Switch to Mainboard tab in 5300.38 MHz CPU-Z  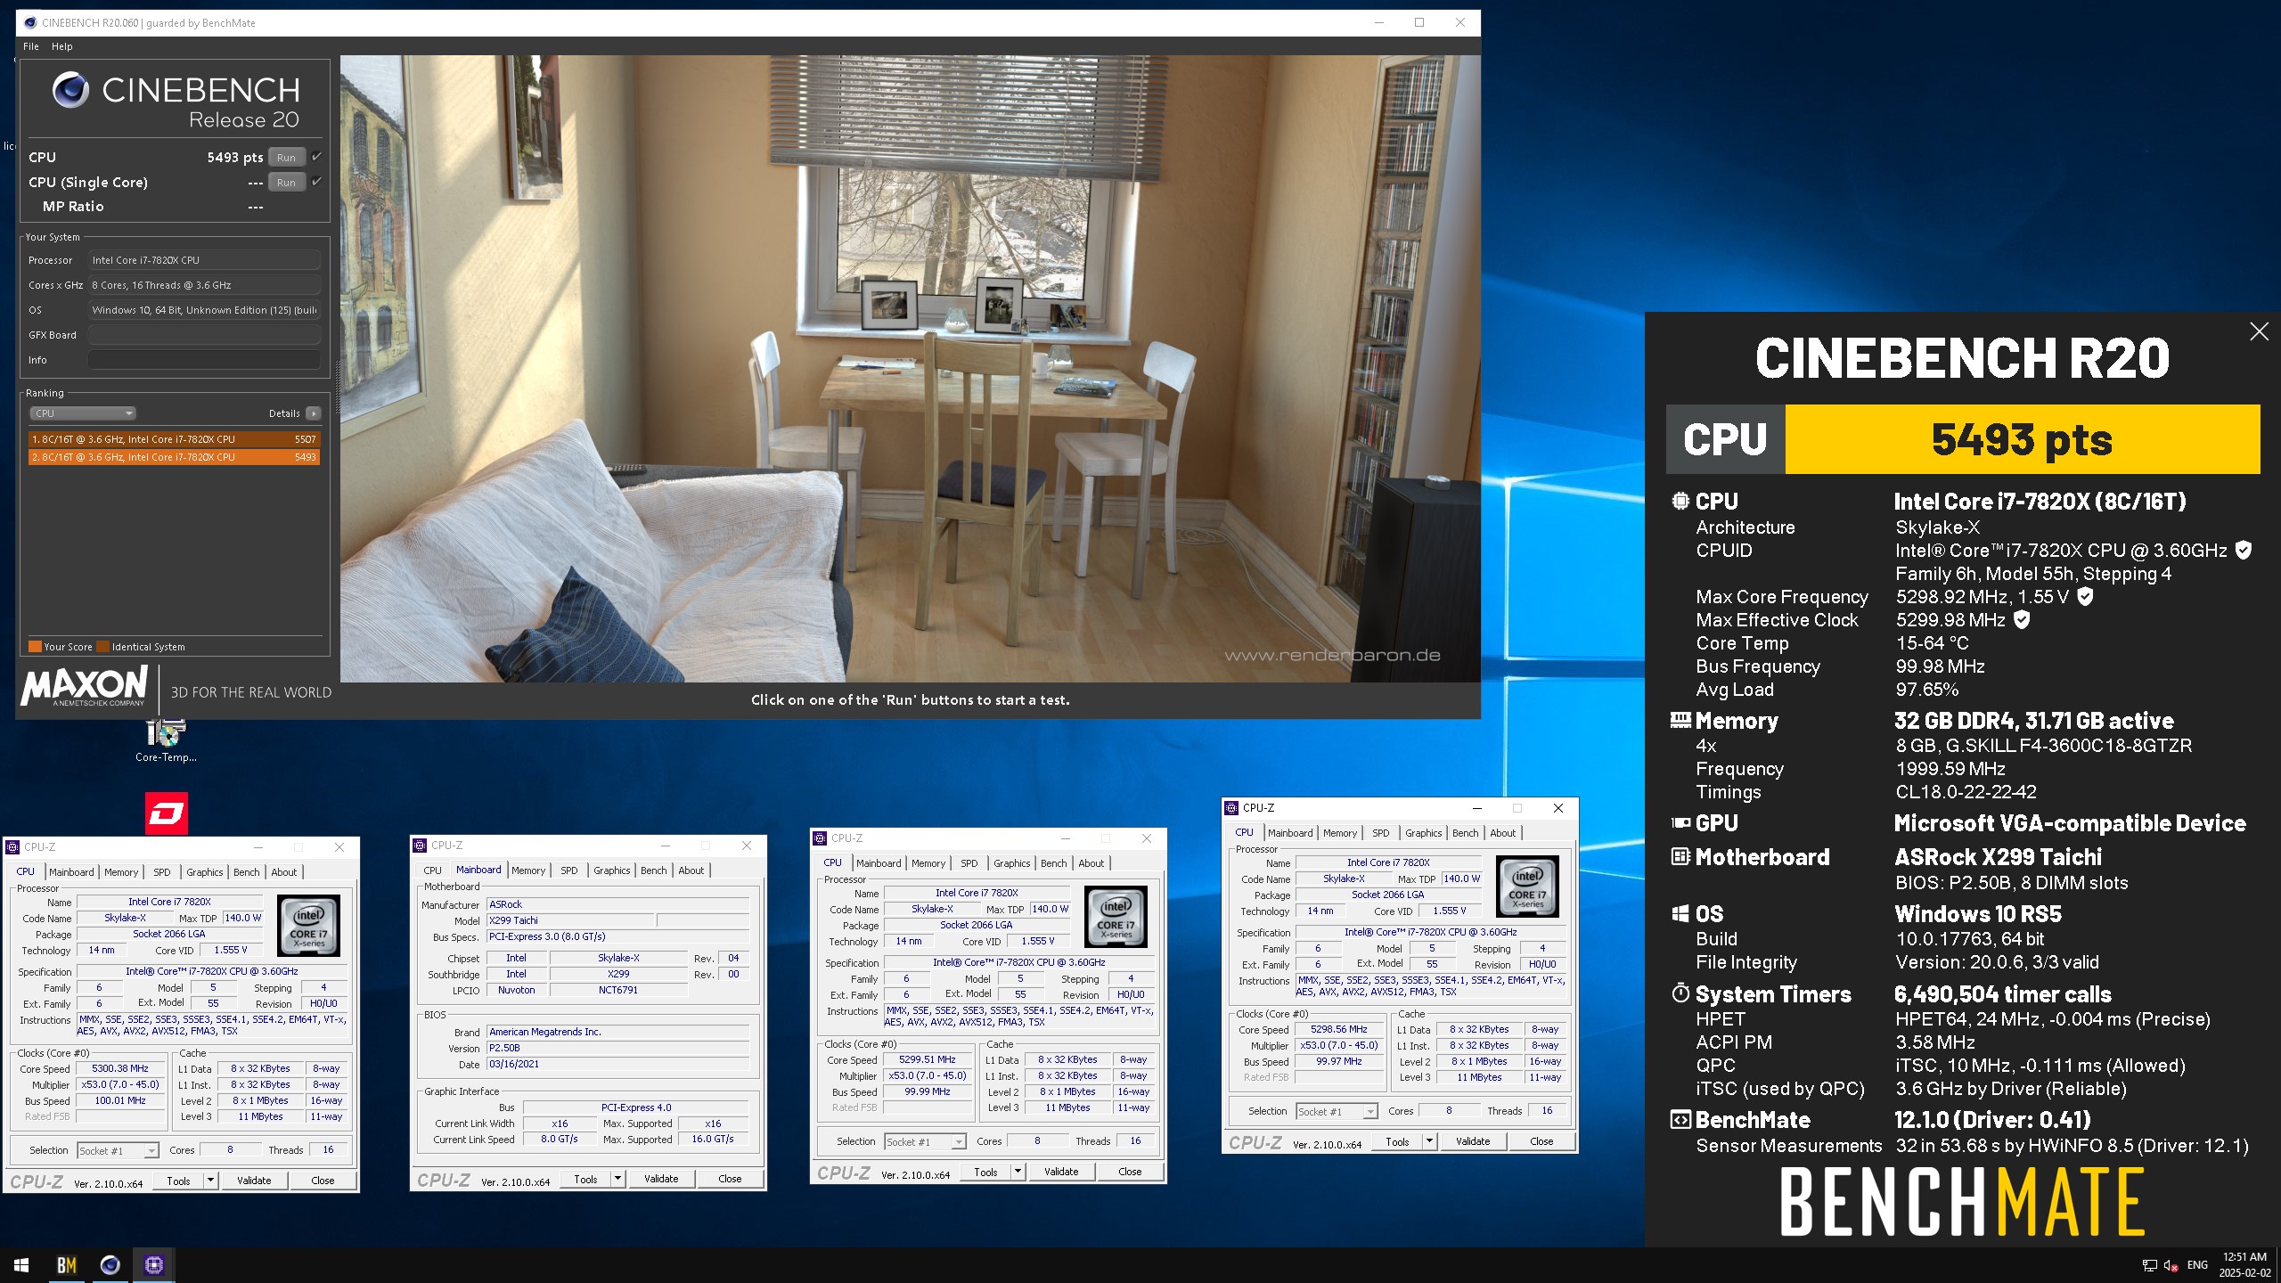tap(71, 872)
